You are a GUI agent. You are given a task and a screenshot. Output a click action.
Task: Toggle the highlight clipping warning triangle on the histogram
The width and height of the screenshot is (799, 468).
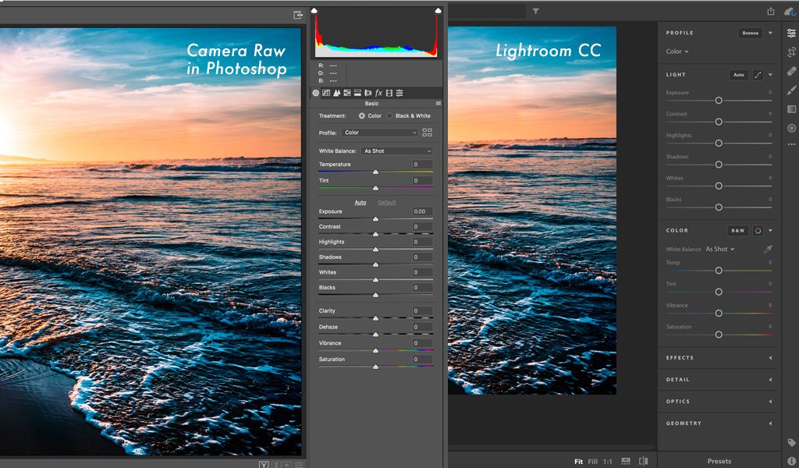coord(438,11)
